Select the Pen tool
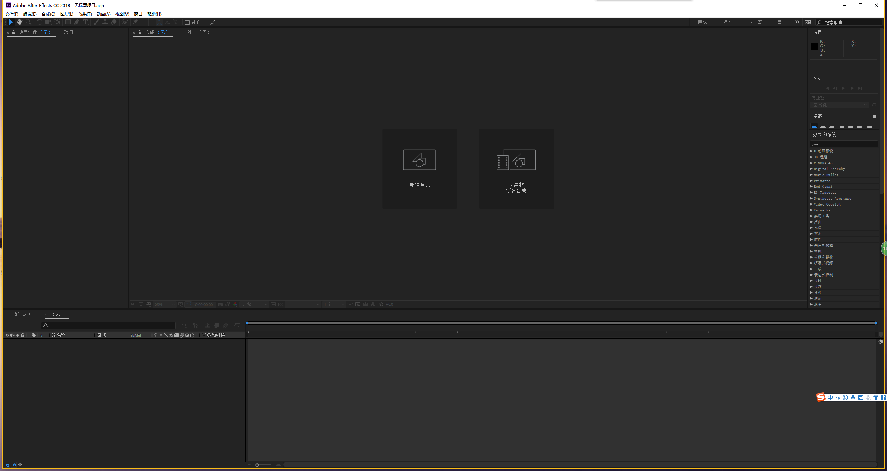 [x=77, y=22]
